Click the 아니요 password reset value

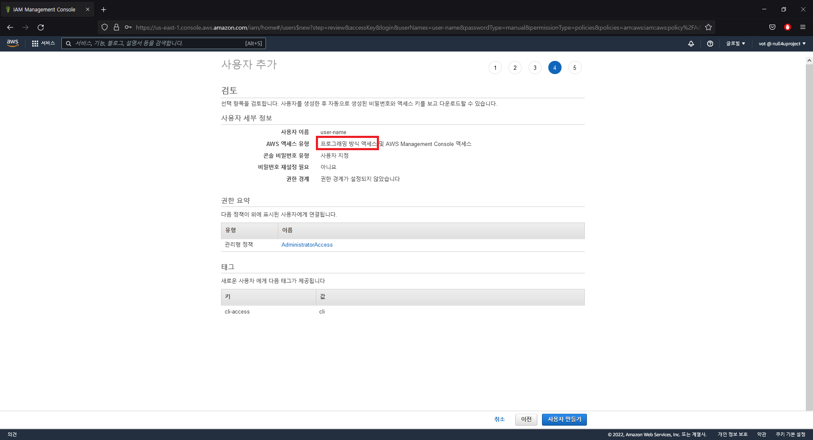pyautogui.click(x=328, y=167)
